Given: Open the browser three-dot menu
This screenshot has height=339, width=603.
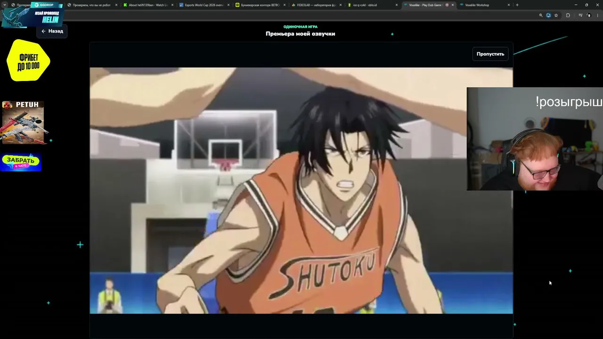Looking at the screenshot, I should tap(597, 15).
